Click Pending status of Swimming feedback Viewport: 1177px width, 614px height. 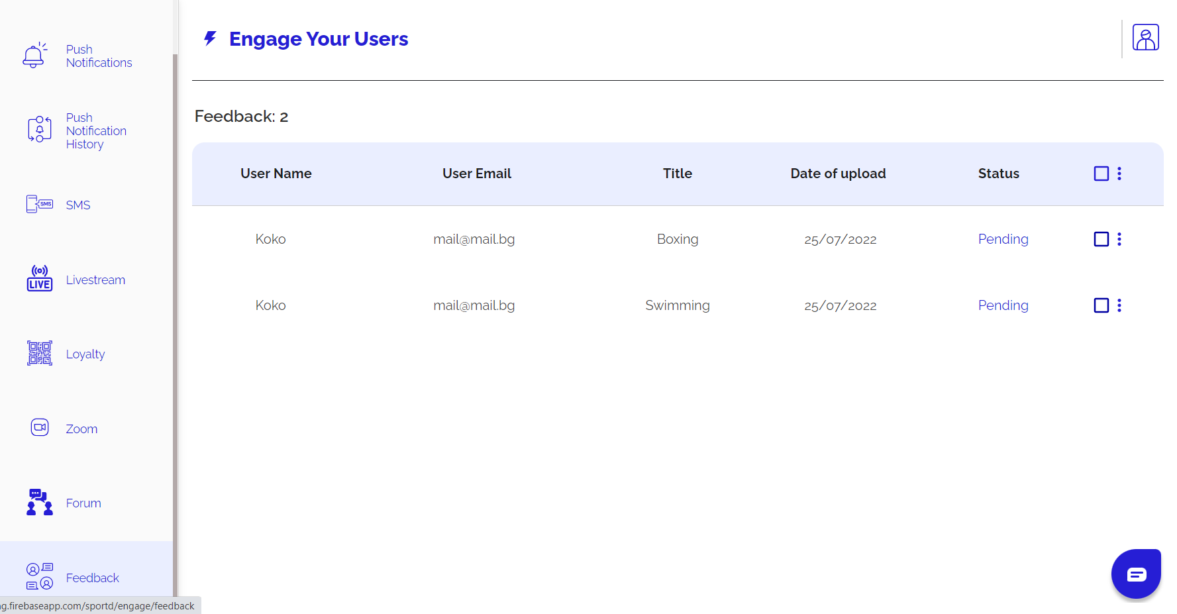click(1003, 305)
